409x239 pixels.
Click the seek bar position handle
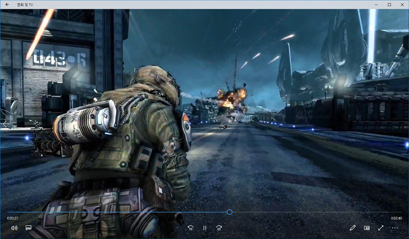(230, 212)
